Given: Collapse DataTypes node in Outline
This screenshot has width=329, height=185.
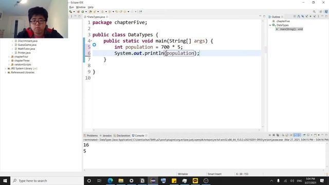Looking at the screenshot, I should pyautogui.click(x=270, y=25).
